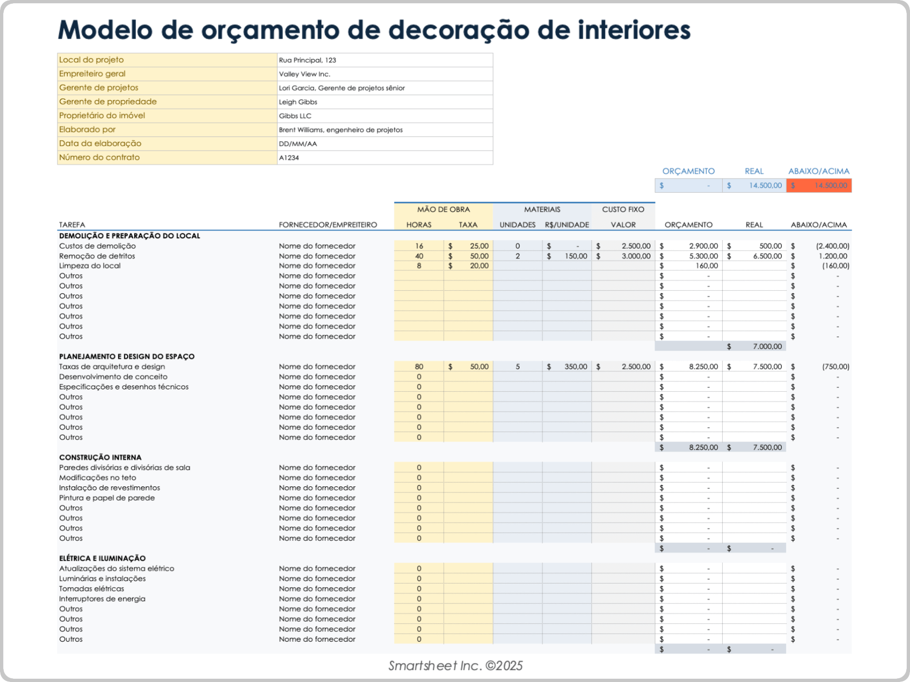Viewport: 910px width, 682px height.
Task: Click 'Brent Williams, engenheiro de projetos' cell
Action: click(x=385, y=130)
